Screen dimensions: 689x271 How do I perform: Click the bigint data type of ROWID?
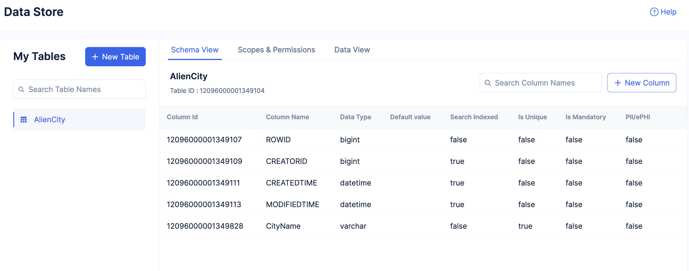click(350, 140)
